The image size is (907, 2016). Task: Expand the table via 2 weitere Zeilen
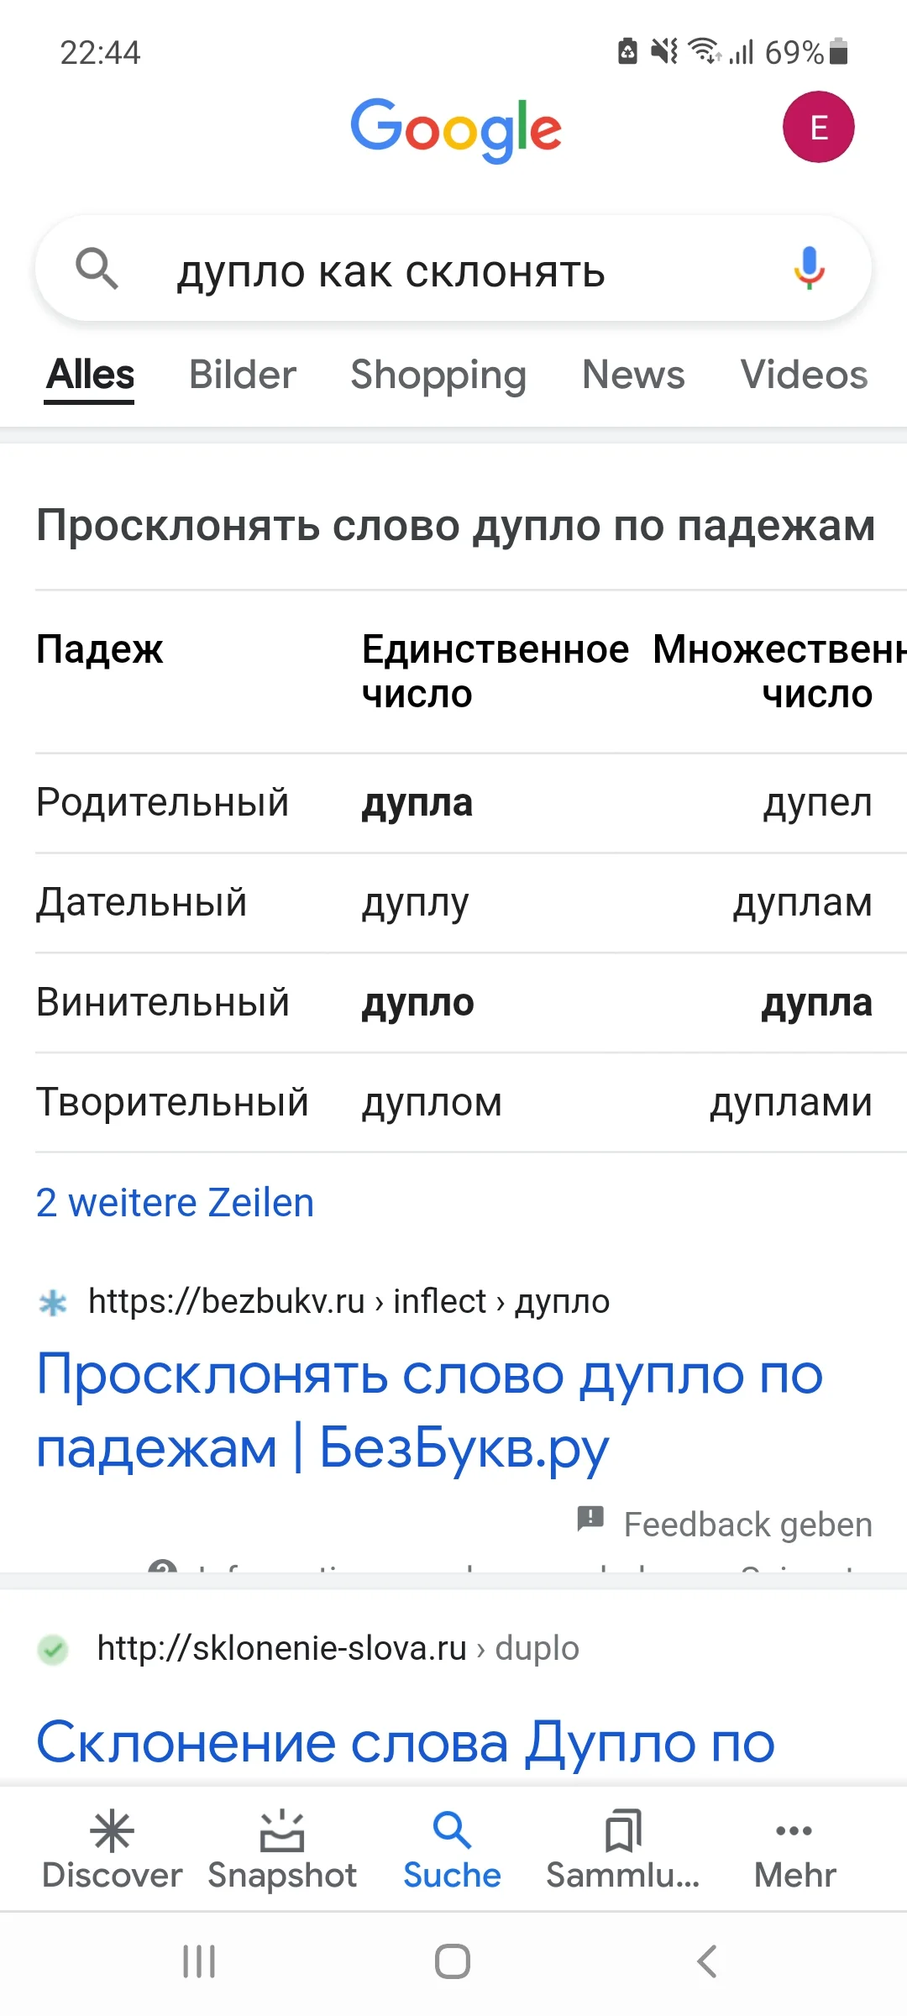[x=174, y=1203]
